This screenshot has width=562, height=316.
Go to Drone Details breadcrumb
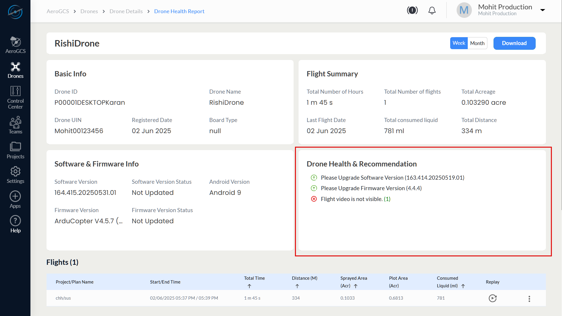pos(126,11)
